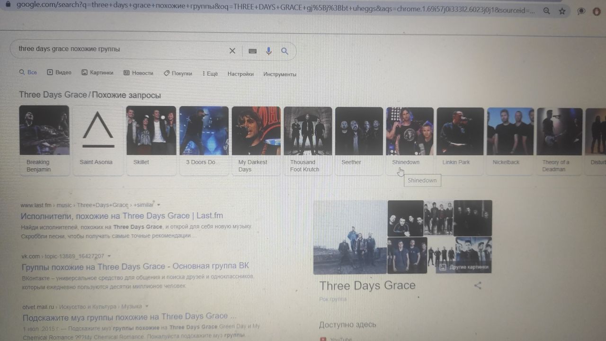Open the 'Ещё' more menu
Screen dimensions: 606x341
(x=210, y=74)
